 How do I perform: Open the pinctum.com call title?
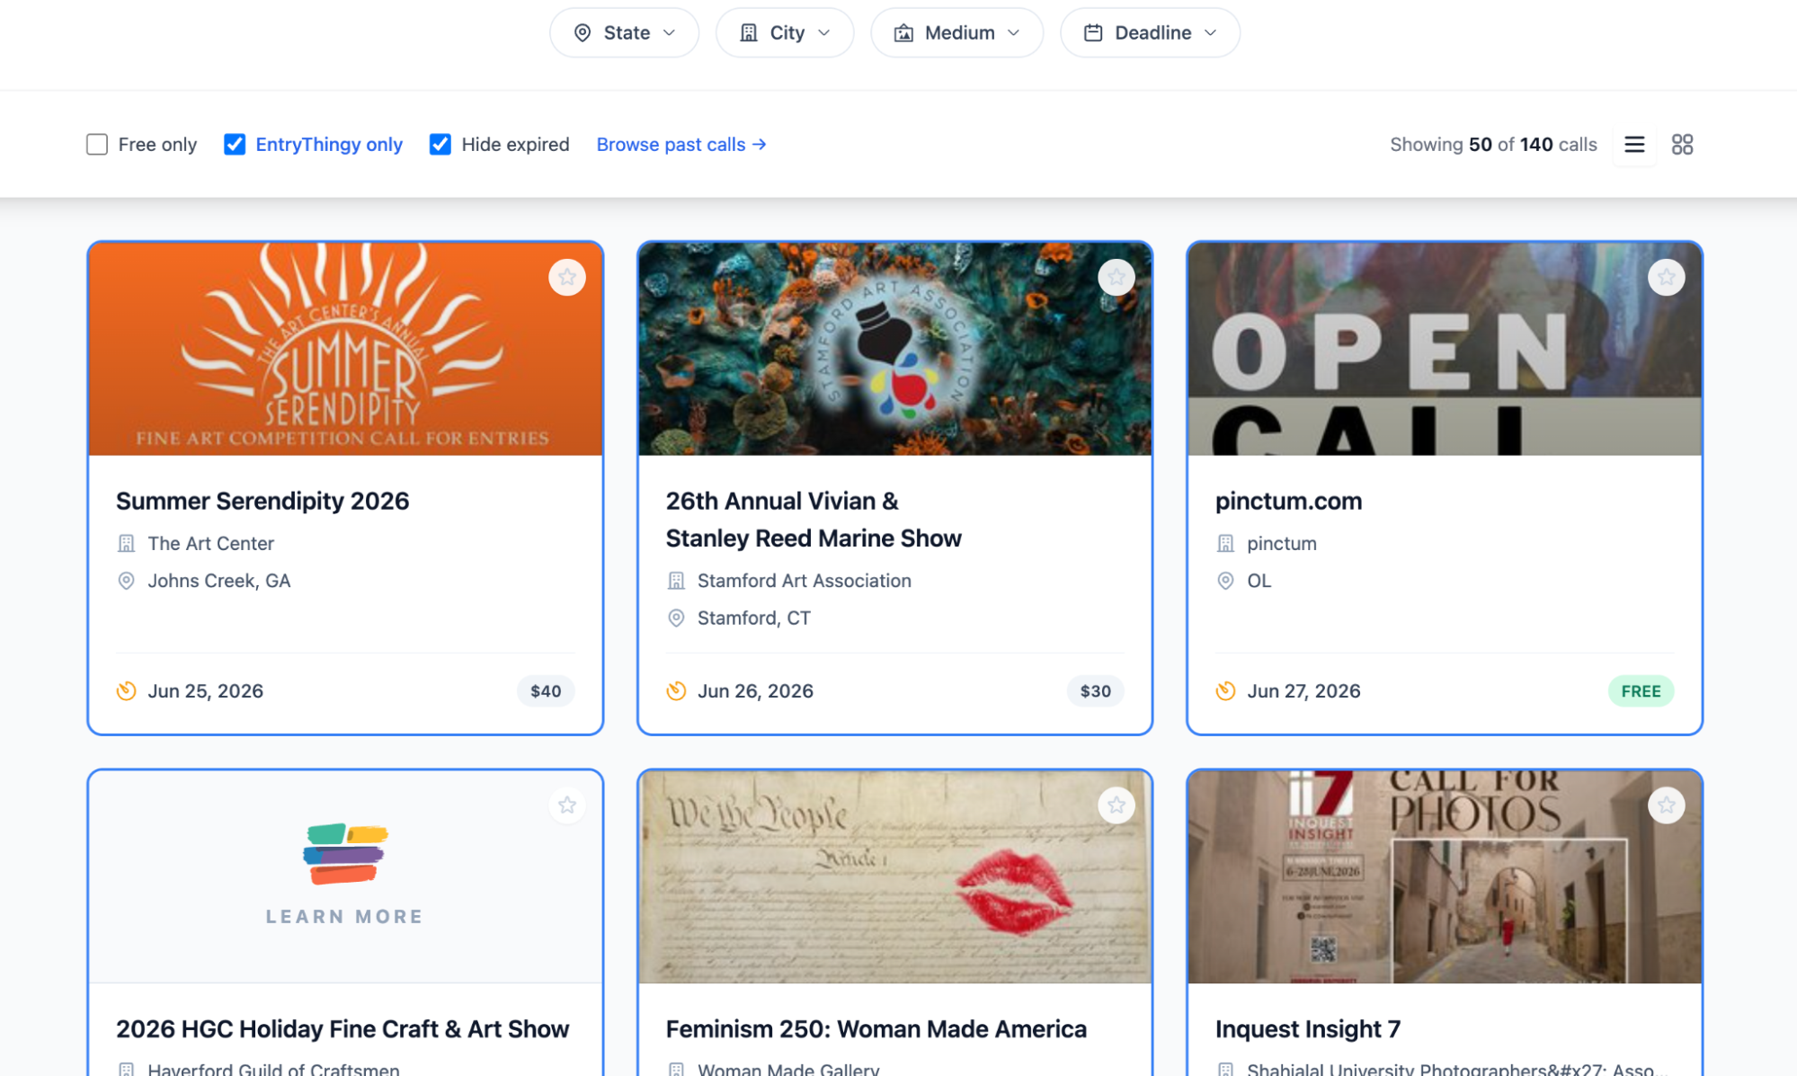(1288, 501)
